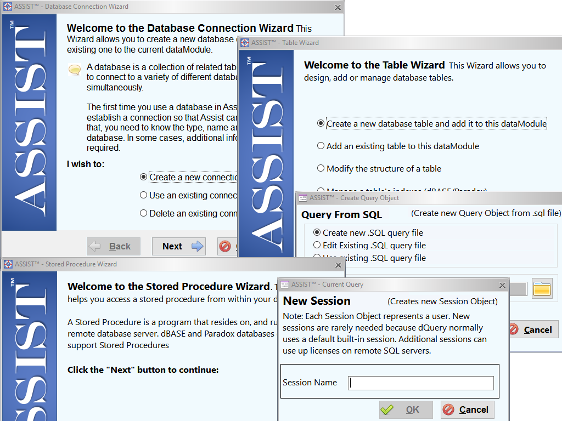Close the Database Connection Wizard window

tap(338, 8)
